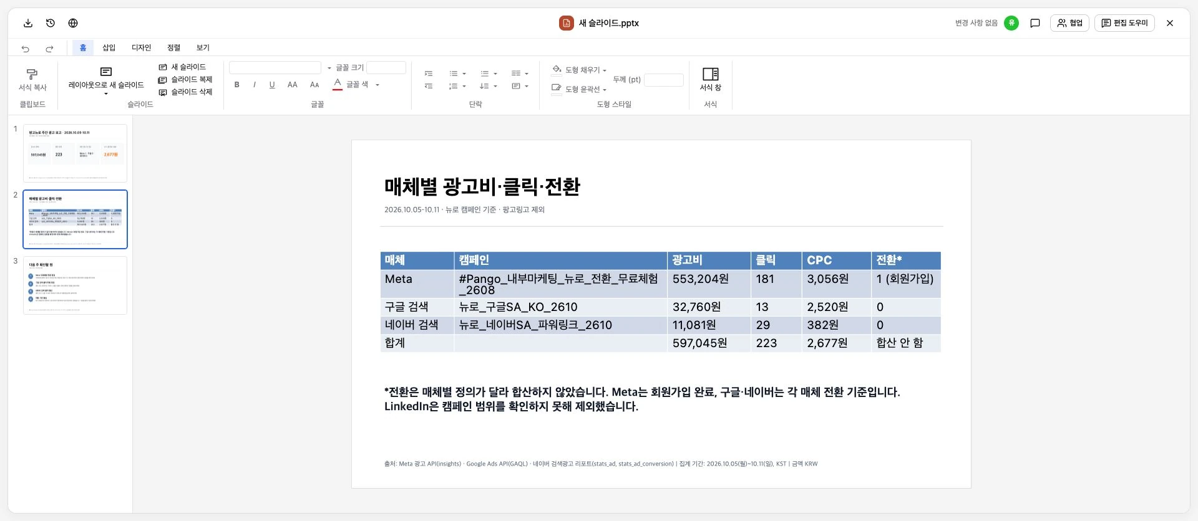Image resolution: width=1198 pixels, height=521 pixels.
Task: Click the font color A swatch
Action: coord(338,84)
